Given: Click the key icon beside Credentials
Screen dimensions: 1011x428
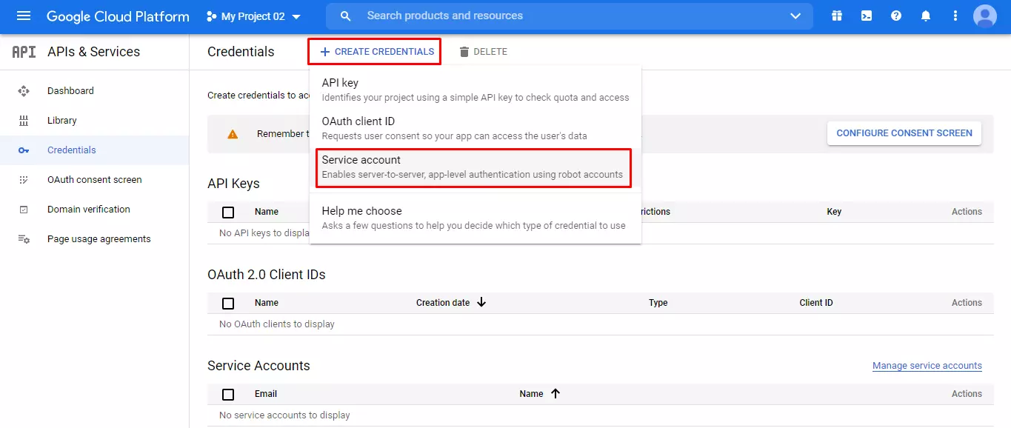Looking at the screenshot, I should tap(24, 150).
